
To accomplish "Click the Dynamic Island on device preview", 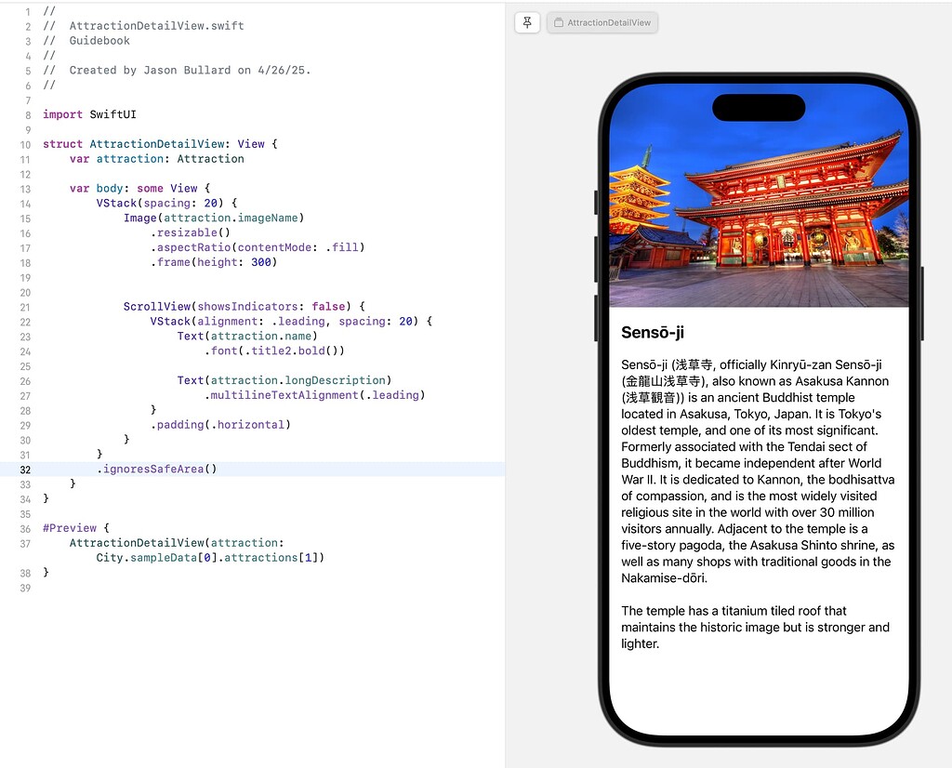I will coord(759,108).
